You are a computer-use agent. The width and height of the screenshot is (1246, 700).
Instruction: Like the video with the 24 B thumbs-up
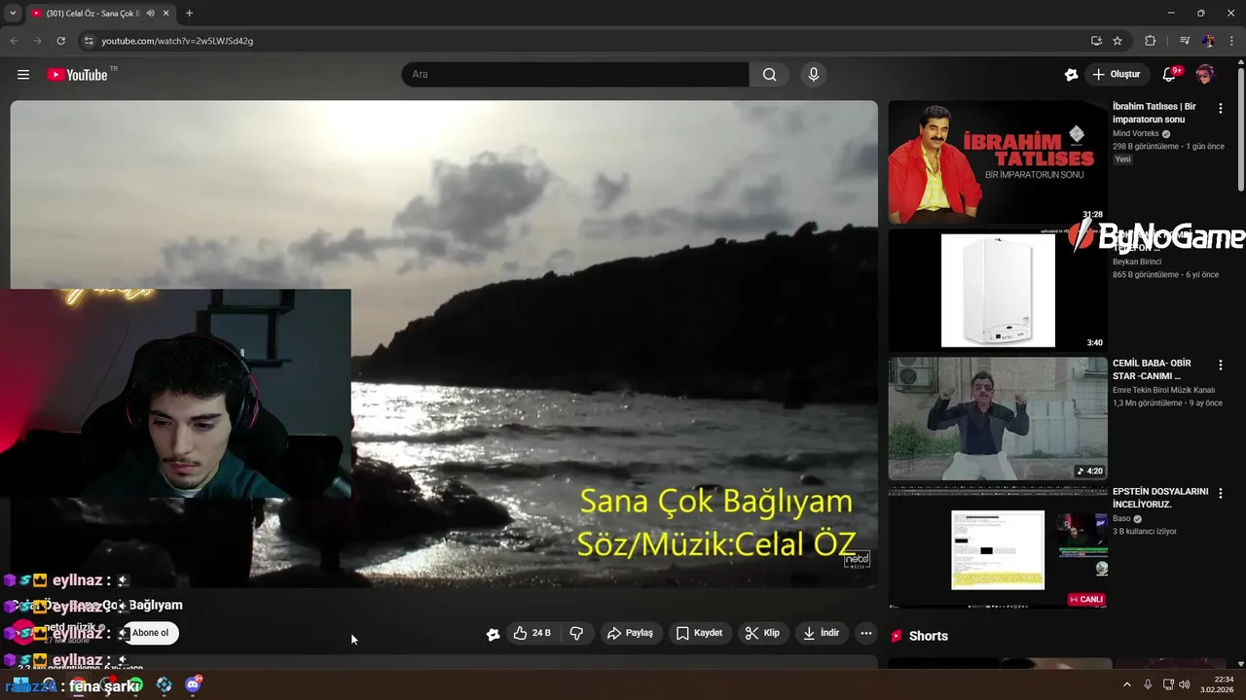pos(532,633)
